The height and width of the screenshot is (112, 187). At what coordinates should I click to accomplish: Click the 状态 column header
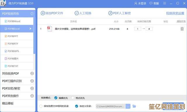coord(166,21)
